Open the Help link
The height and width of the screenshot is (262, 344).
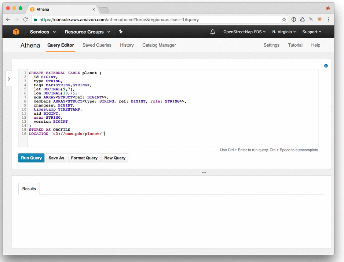[315, 45]
